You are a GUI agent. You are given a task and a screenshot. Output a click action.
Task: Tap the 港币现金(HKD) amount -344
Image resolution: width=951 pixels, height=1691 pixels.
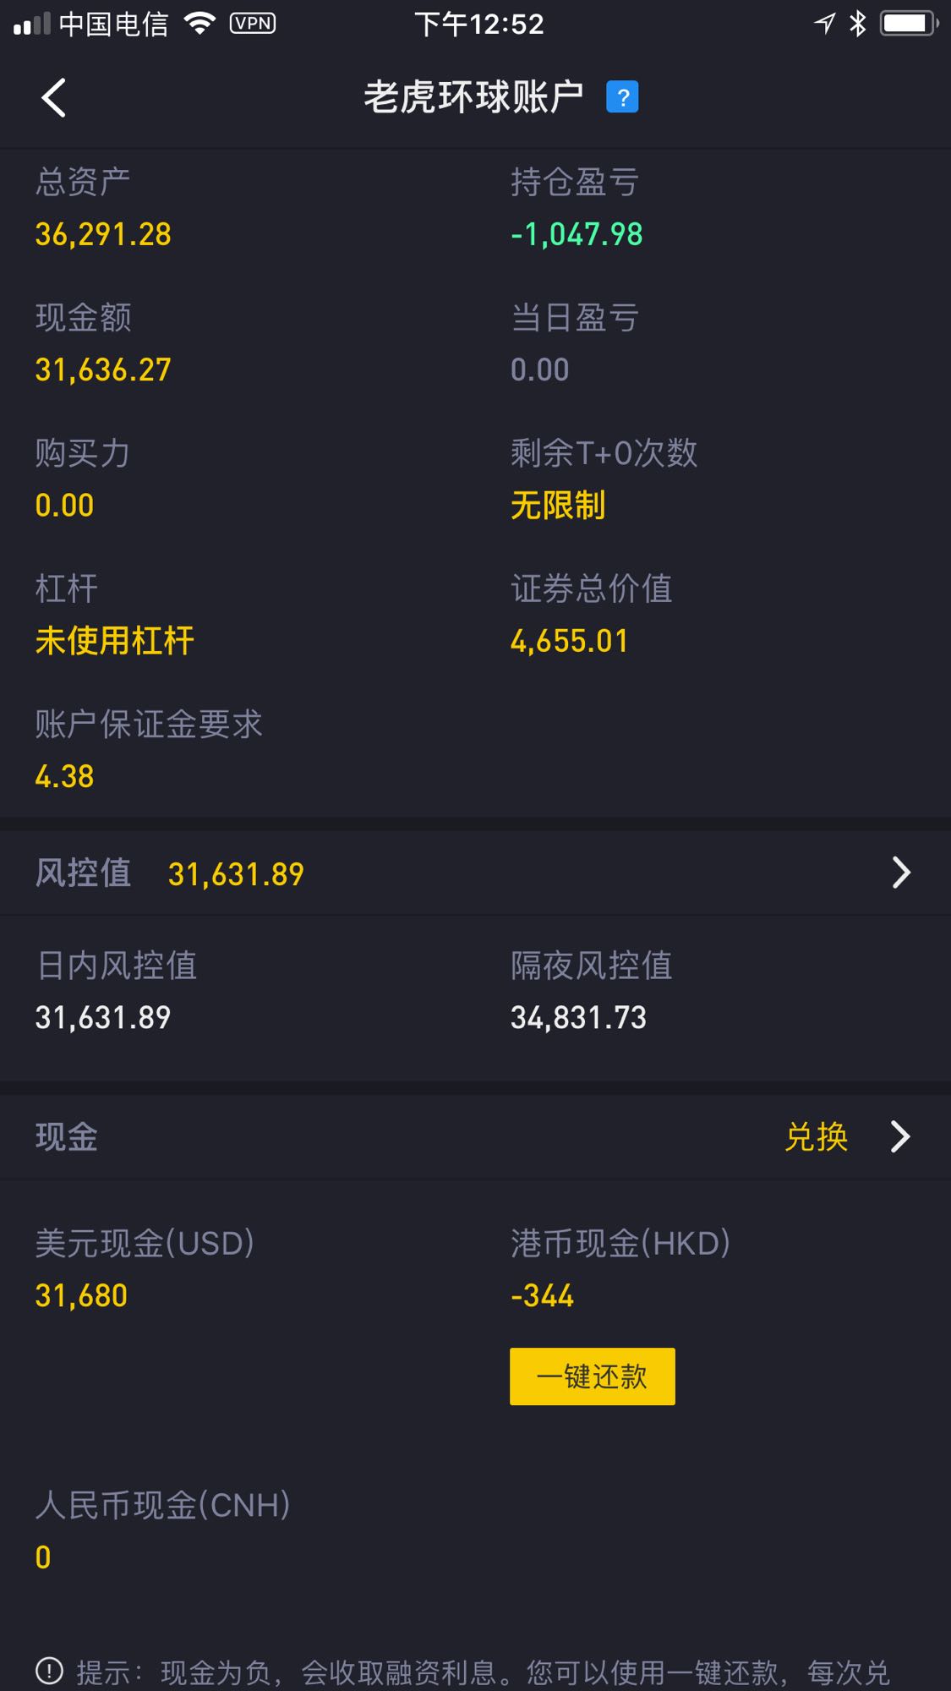pos(542,1295)
